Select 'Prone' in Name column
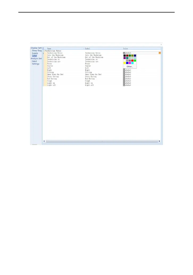Image resolution: width=193 pixels, height=275 pixels. (49, 64)
